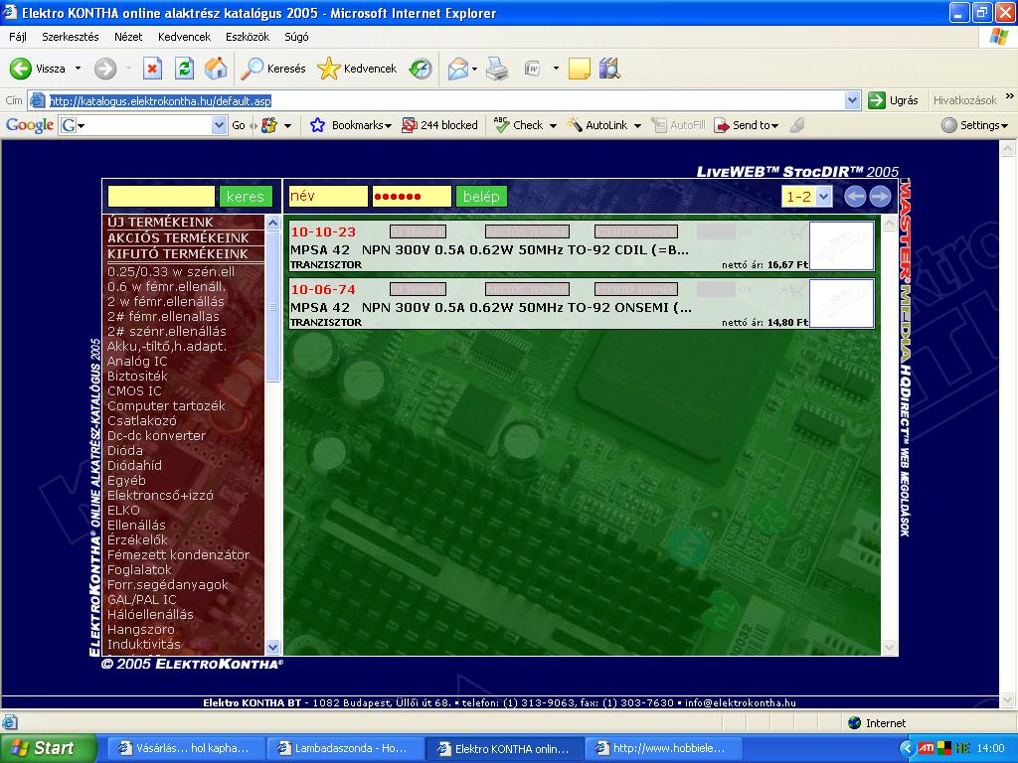1018x763 pixels.
Task: Click the név username field
Action: [x=328, y=197]
